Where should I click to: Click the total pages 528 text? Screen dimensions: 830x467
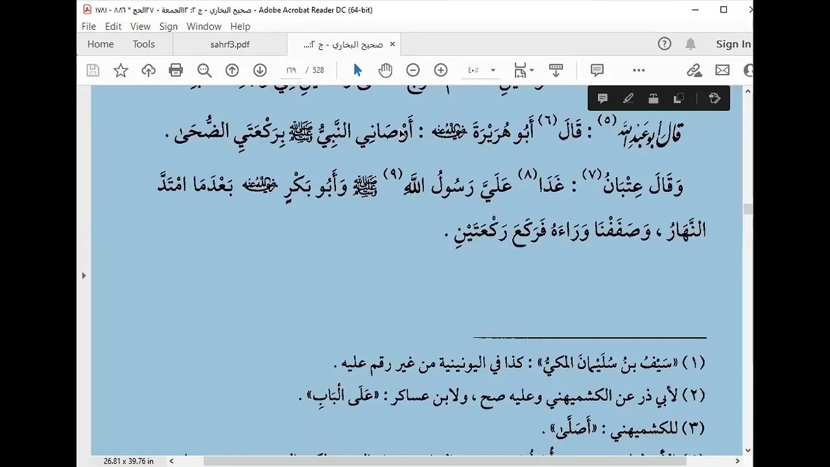(318, 70)
